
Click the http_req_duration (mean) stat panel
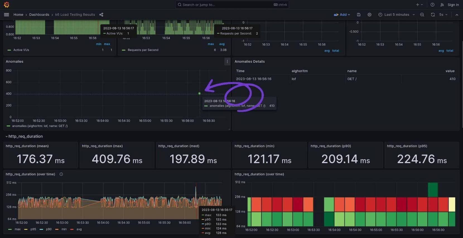point(41,155)
